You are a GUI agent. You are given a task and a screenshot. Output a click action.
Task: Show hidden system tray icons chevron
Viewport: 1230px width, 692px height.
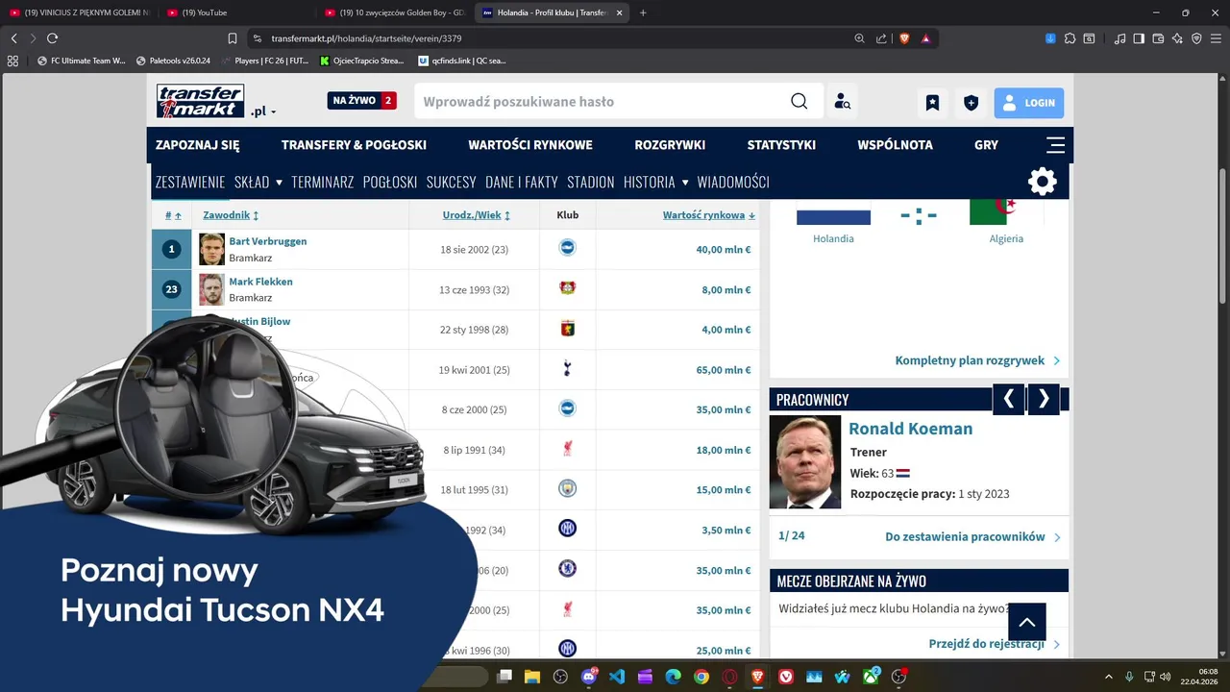(1108, 677)
